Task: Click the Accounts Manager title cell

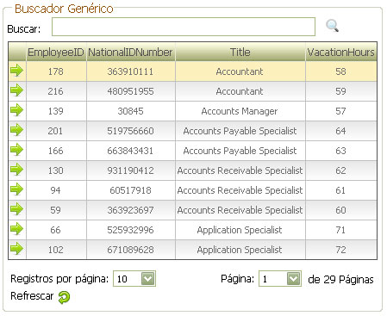Action: tap(240, 111)
